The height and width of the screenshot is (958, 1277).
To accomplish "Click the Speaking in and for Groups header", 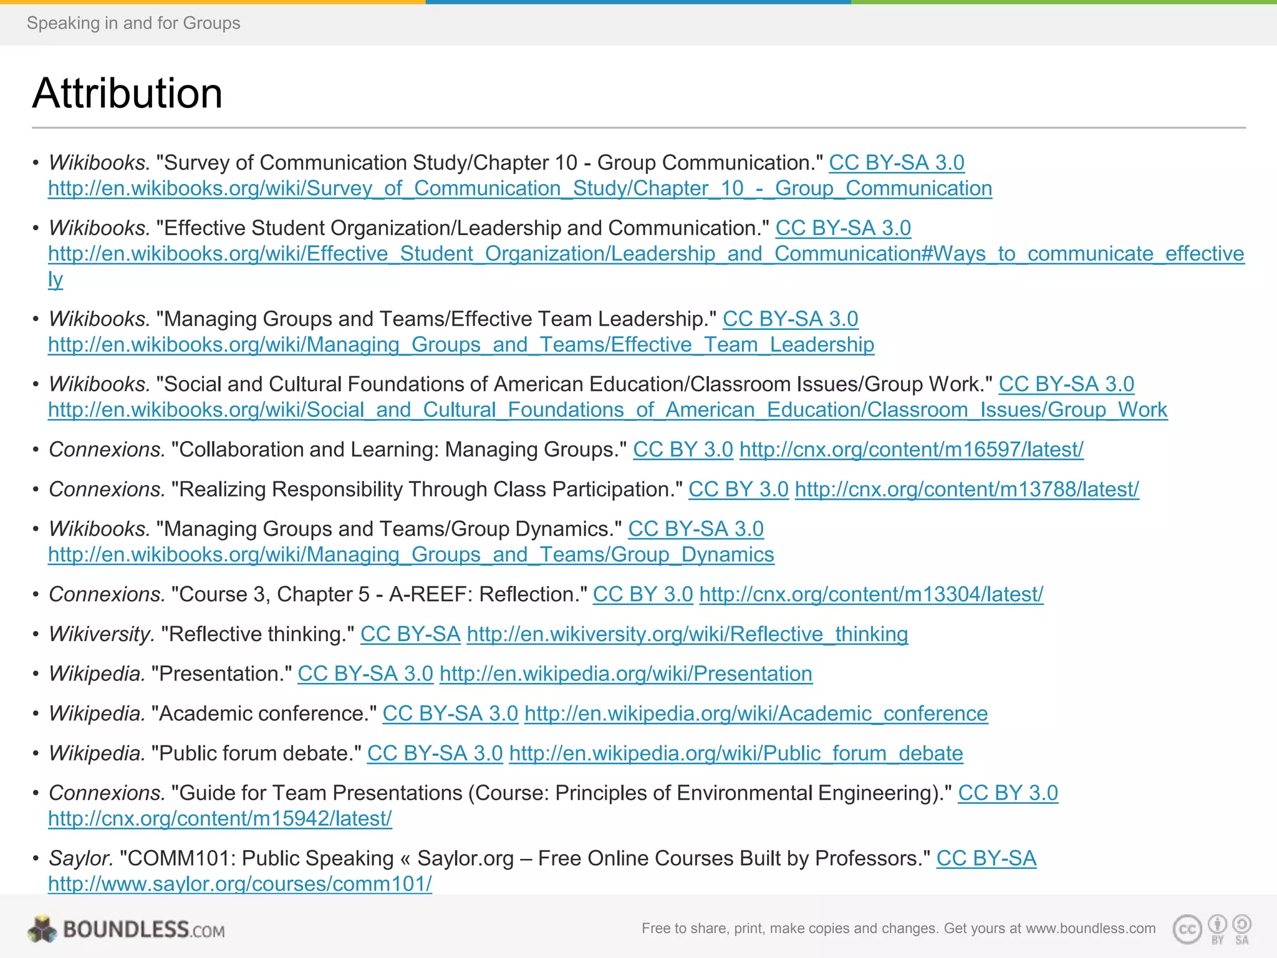I will point(133,23).
